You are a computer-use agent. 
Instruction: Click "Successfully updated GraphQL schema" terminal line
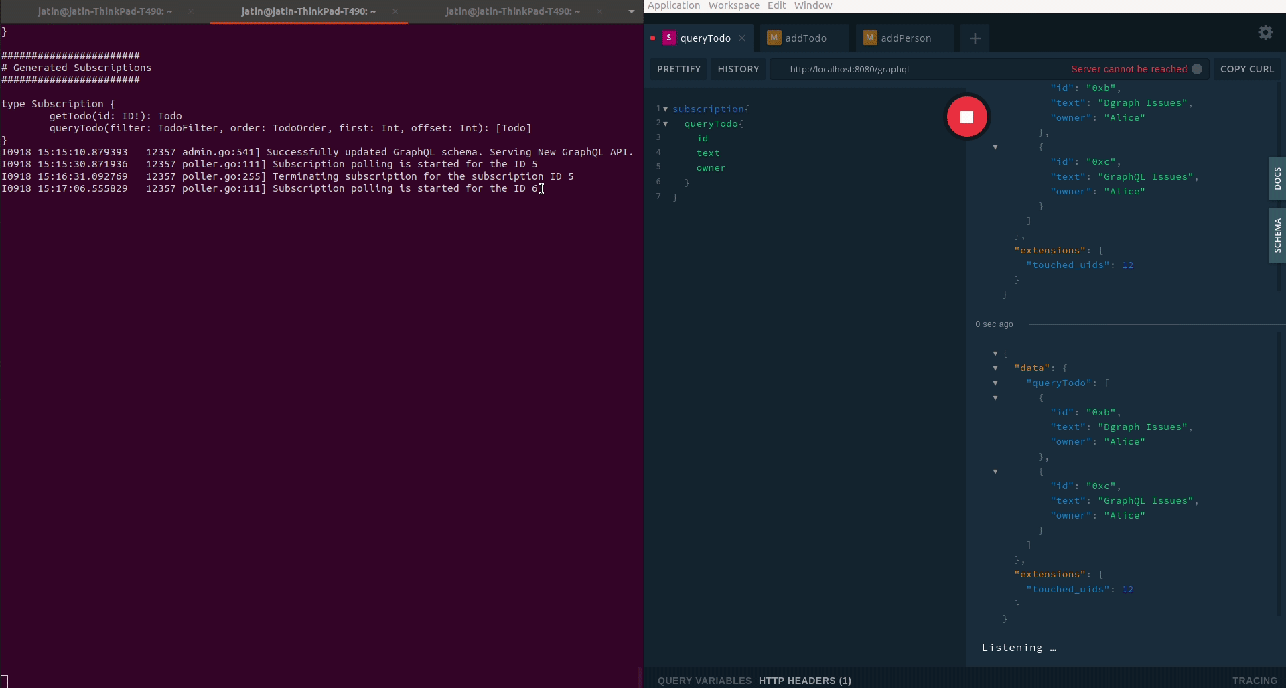317,152
